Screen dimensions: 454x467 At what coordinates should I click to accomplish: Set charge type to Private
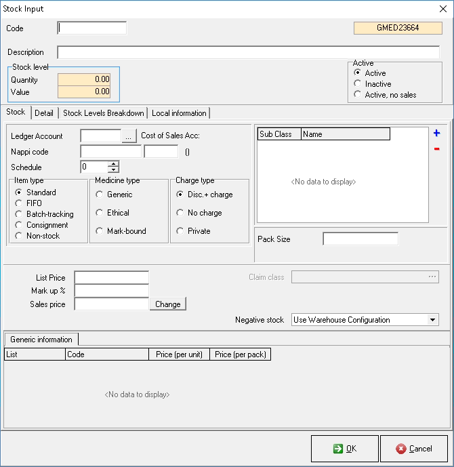[180, 231]
